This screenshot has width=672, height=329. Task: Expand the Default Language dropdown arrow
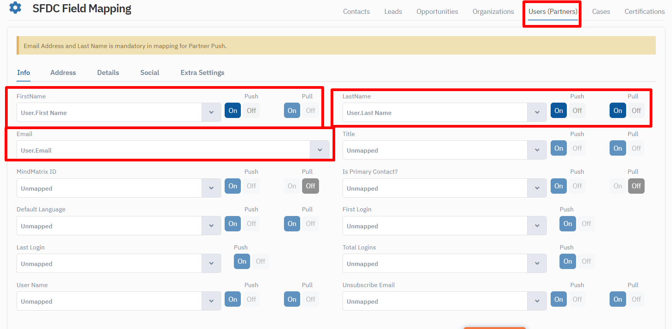pos(211,226)
